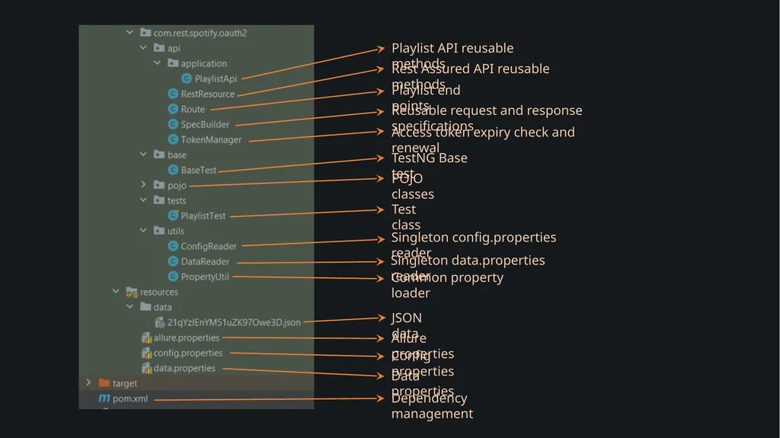Viewport: 780px width, 438px height.
Task: Select the RestResource class name
Action: tap(207, 94)
